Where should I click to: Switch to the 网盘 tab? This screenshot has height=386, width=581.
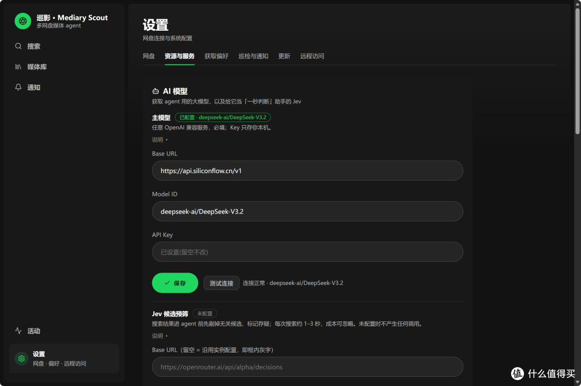click(148, 56)
